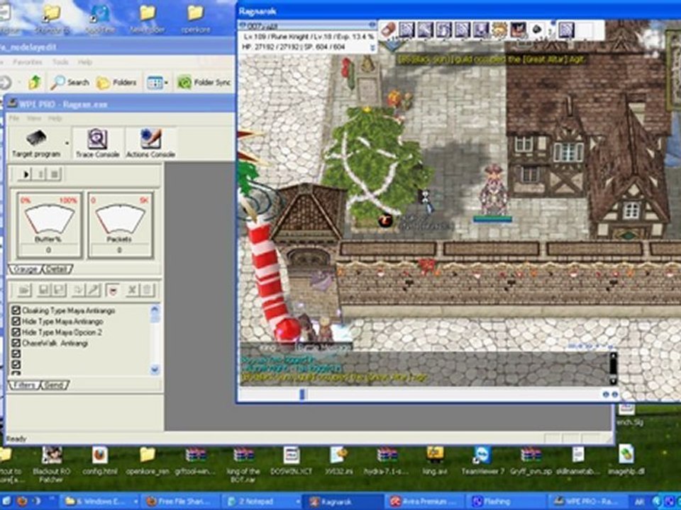Click Folders button in Explorer toolbar

click(x=116, y=82)
